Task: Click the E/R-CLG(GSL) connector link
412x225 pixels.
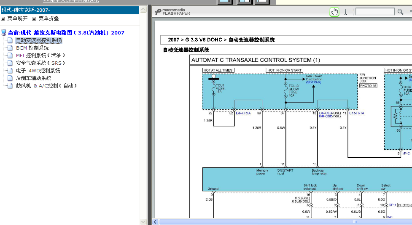Action: [330, 113]
